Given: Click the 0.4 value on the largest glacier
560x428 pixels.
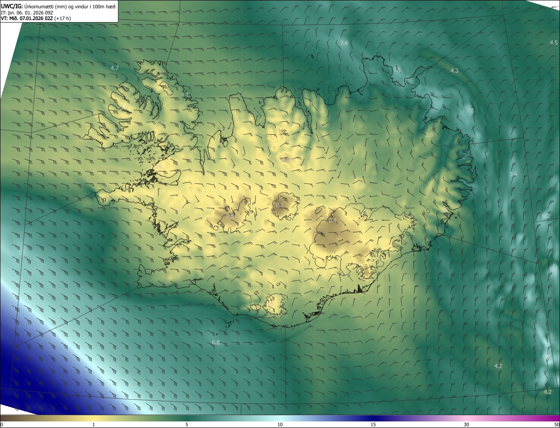Looking at the screenshot, I should tap(332, 220).
